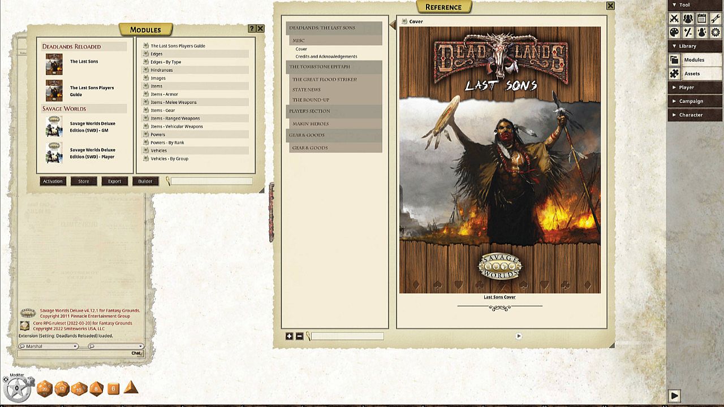This screenshot has height=407, width=724.
Task: Open Modules from the Library sidebar
Action: 701,60
